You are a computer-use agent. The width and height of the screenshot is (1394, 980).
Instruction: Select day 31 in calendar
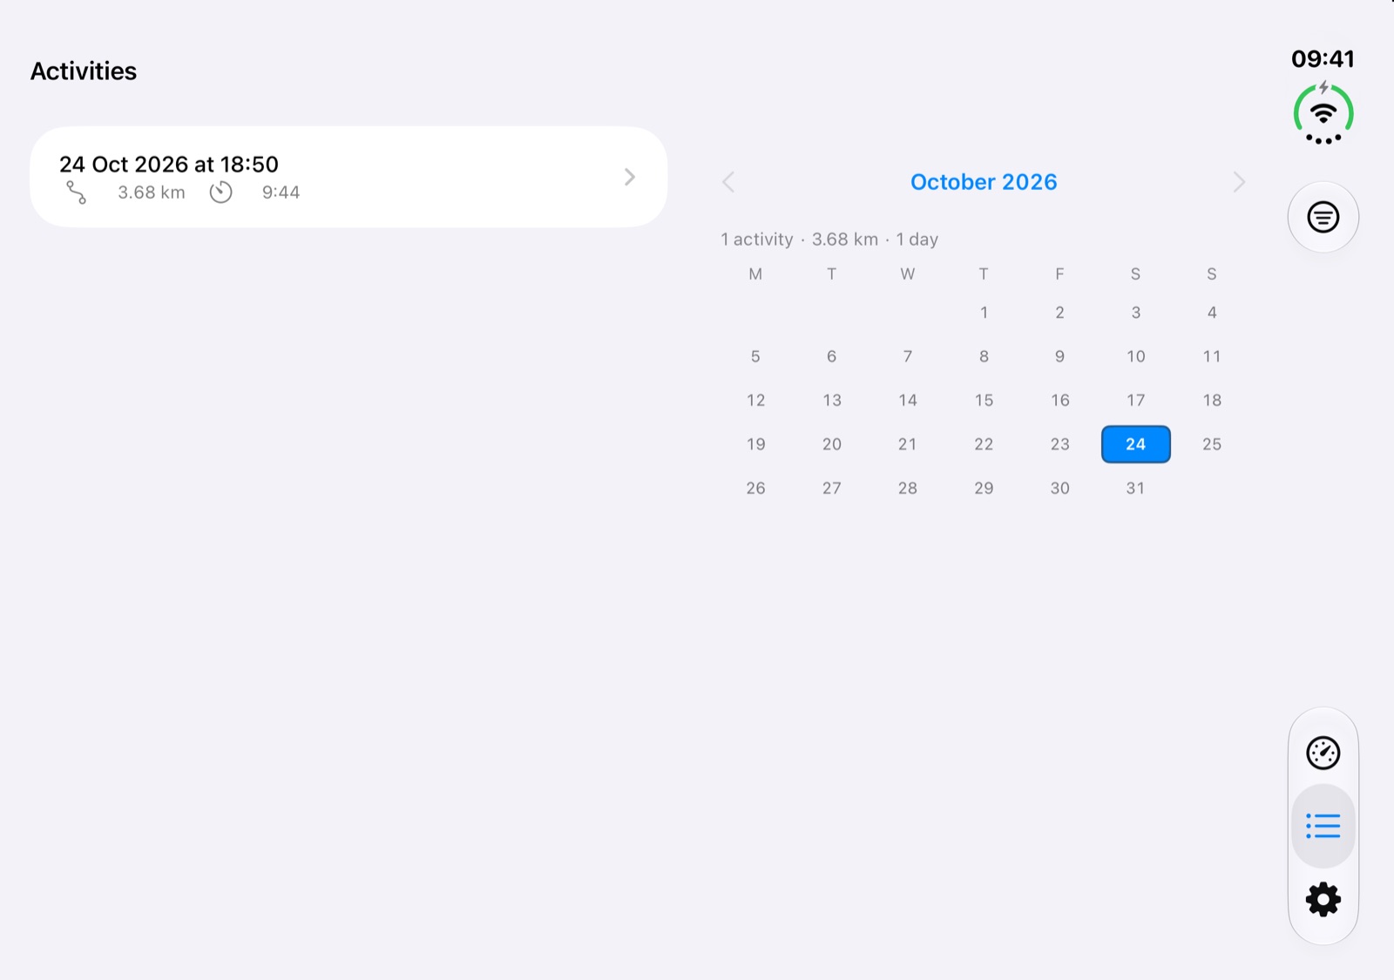pos(1135,488)
